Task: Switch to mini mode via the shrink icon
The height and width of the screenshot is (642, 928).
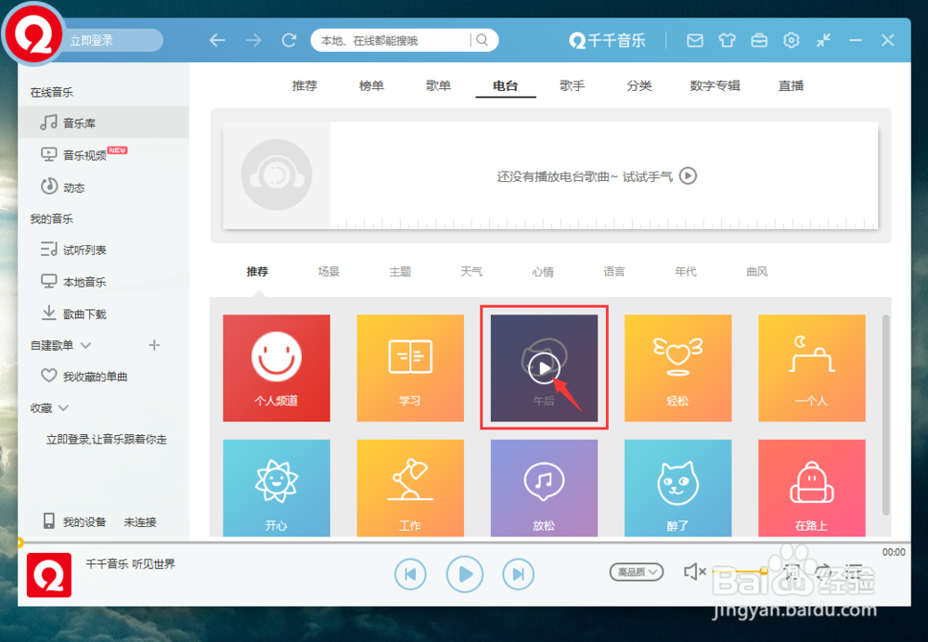Action: click(822, 40)
